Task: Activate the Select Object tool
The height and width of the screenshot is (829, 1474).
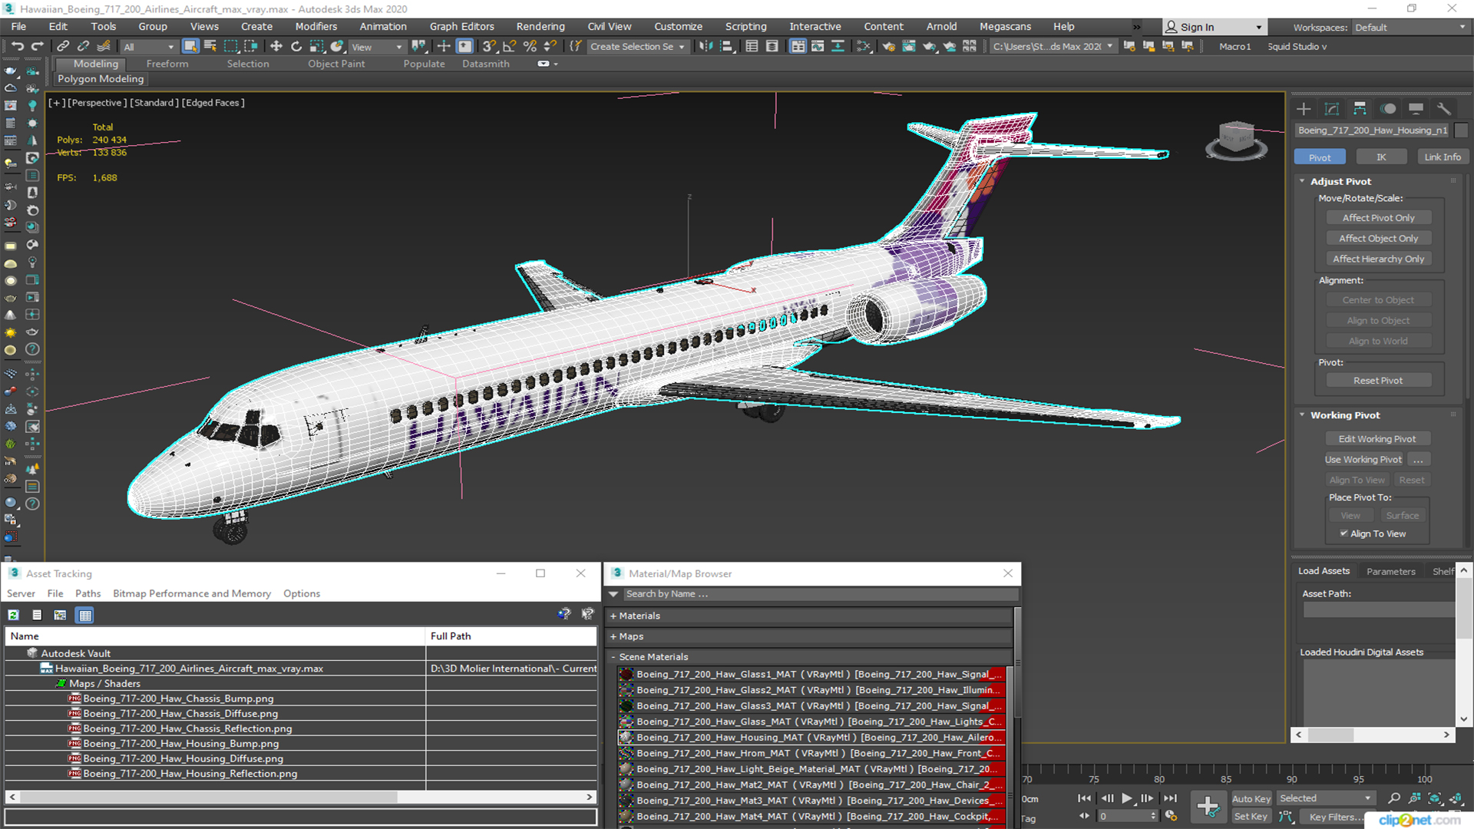Action: coord(190,47)
